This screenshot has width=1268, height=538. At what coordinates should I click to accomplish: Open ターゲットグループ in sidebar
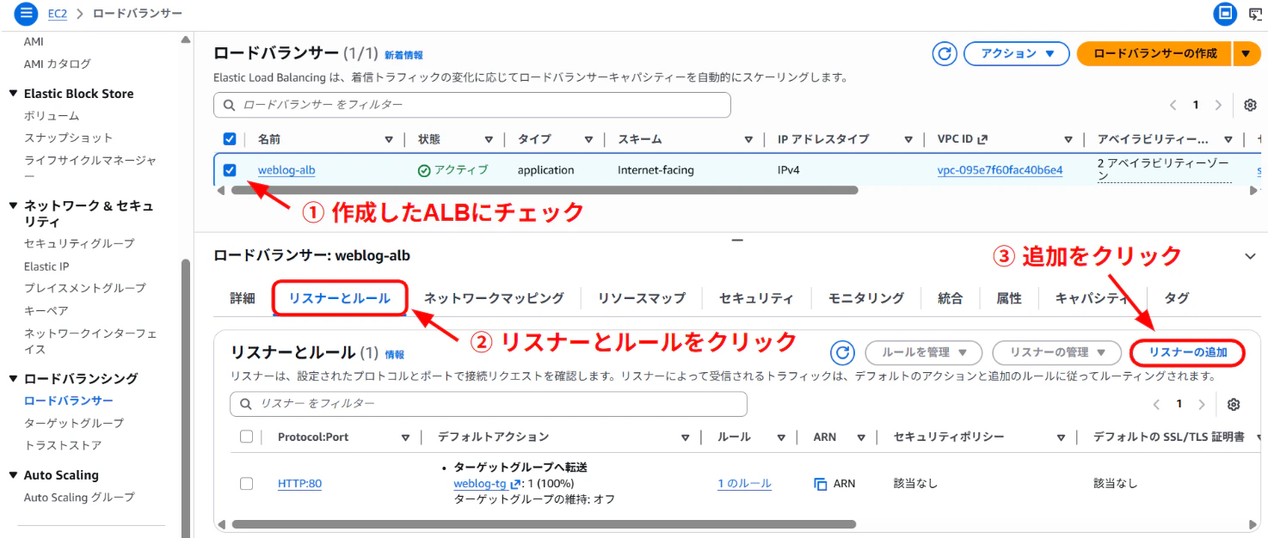[x=74, y=423]
